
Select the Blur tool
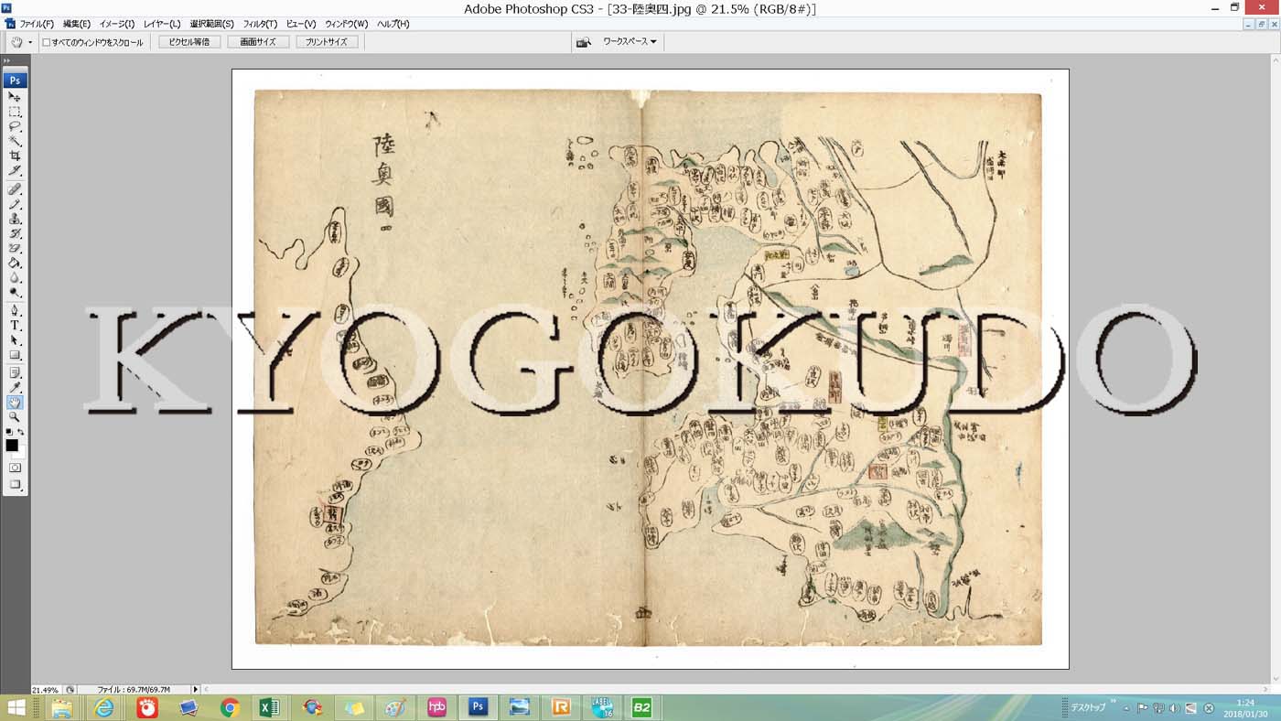(15, 277)
